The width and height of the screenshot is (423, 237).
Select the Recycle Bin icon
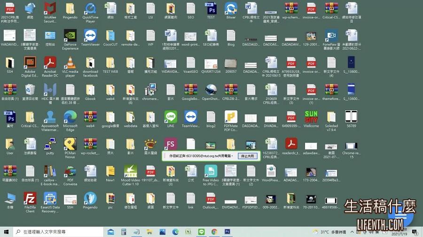(x=30, y=92)
